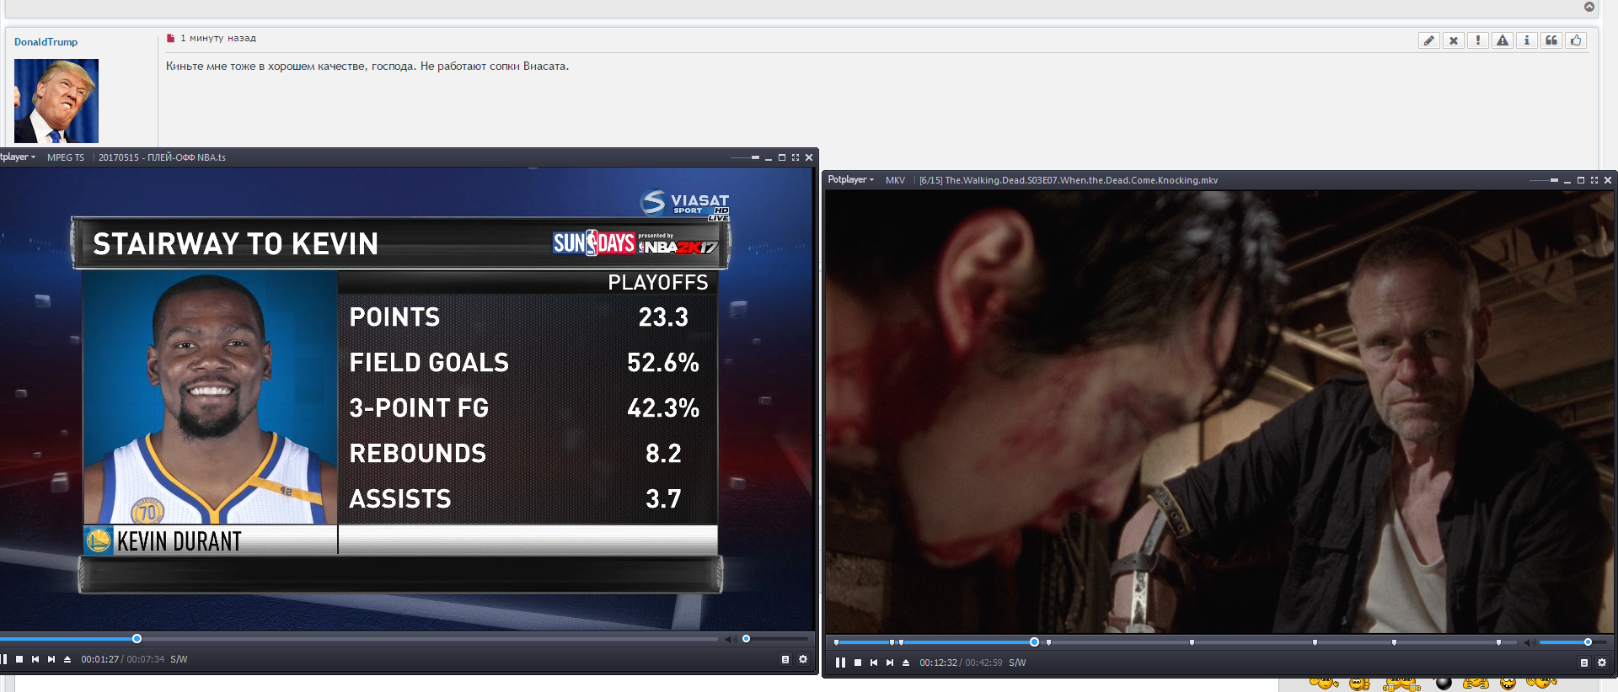Toggle fullscreen in Walking Dead player titlebar
1618x692 pixels.
coord(1594,180)
